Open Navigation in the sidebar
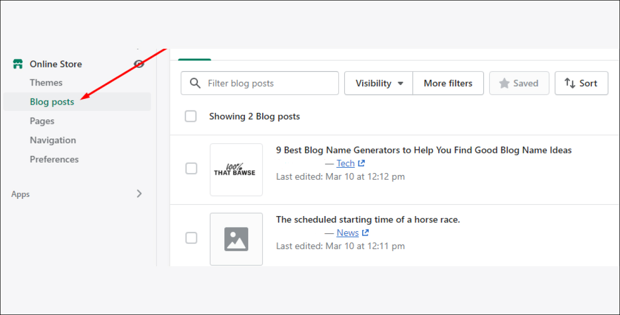Viewport: 620px width, 315px height. coord(53,140)
